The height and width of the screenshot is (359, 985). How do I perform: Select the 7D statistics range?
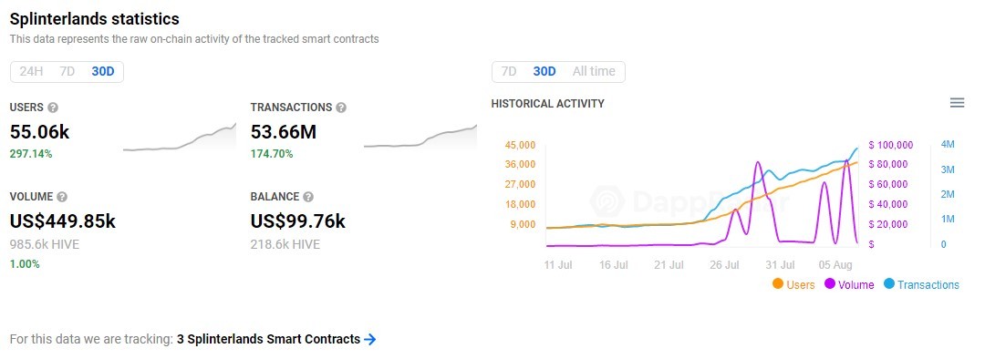click(x=67, y=72)
